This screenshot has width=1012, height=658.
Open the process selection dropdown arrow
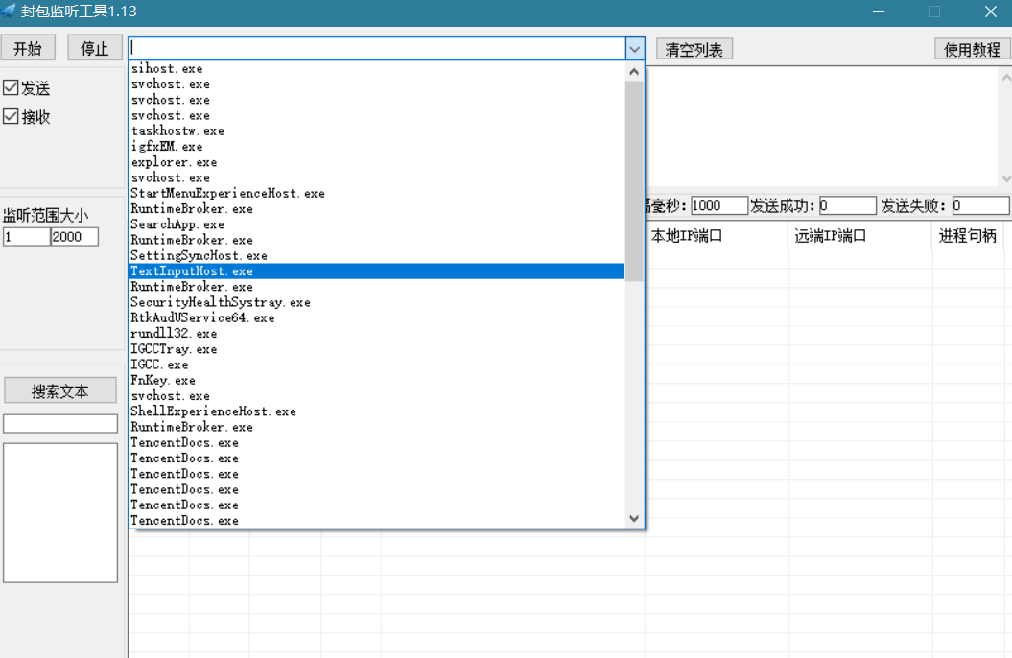coord(634,48)
